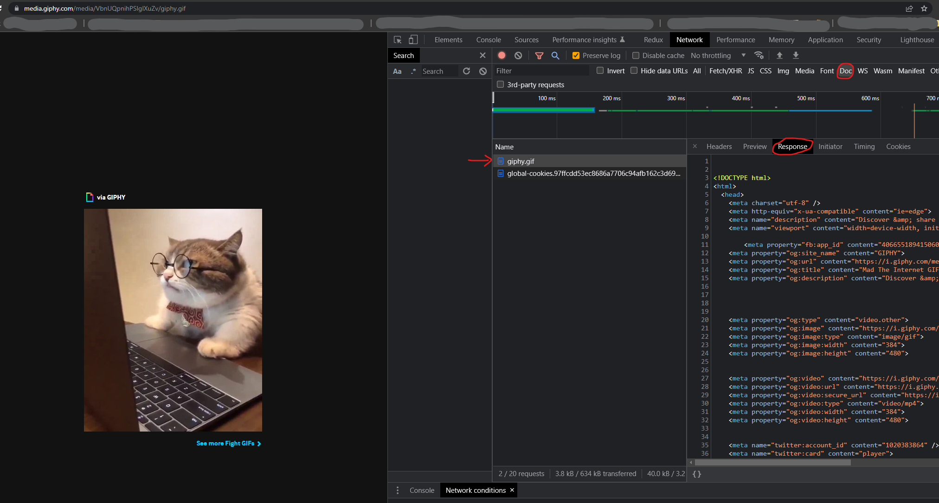Open the No throttling dropdown
Image resolution: width=939 pixels, height=503 pixels.
click(718, 55)
